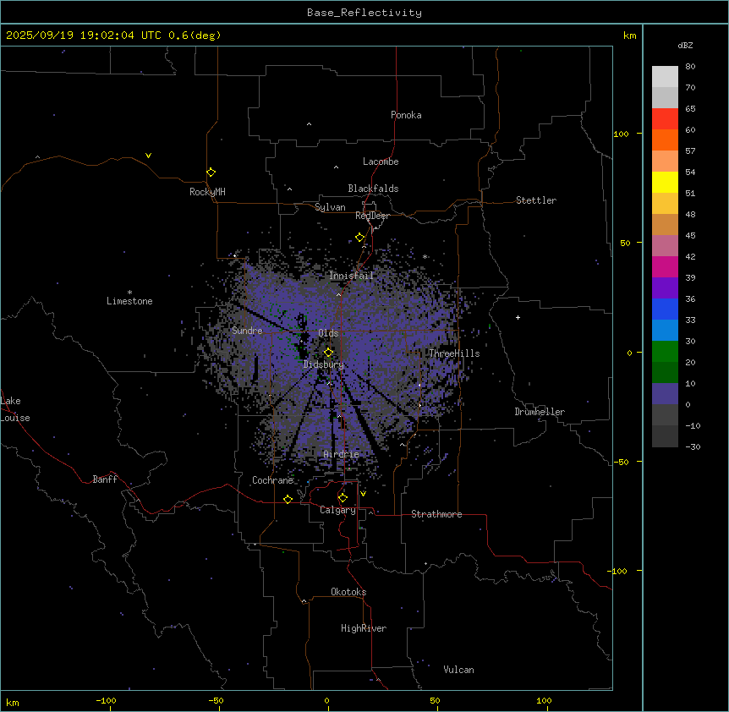Click the Base_Reflectivity title
Screen dimensions: 729x712
coord(364,13)
